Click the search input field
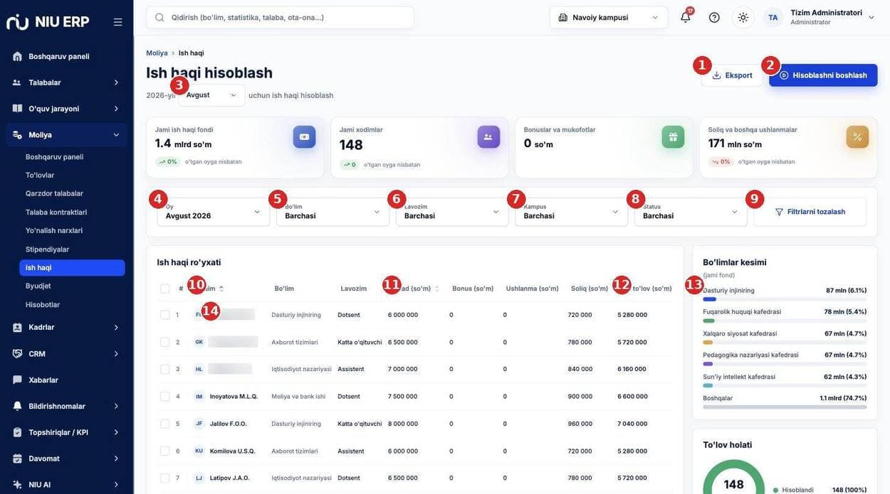The image size is (890, 494). click(280, 17)
